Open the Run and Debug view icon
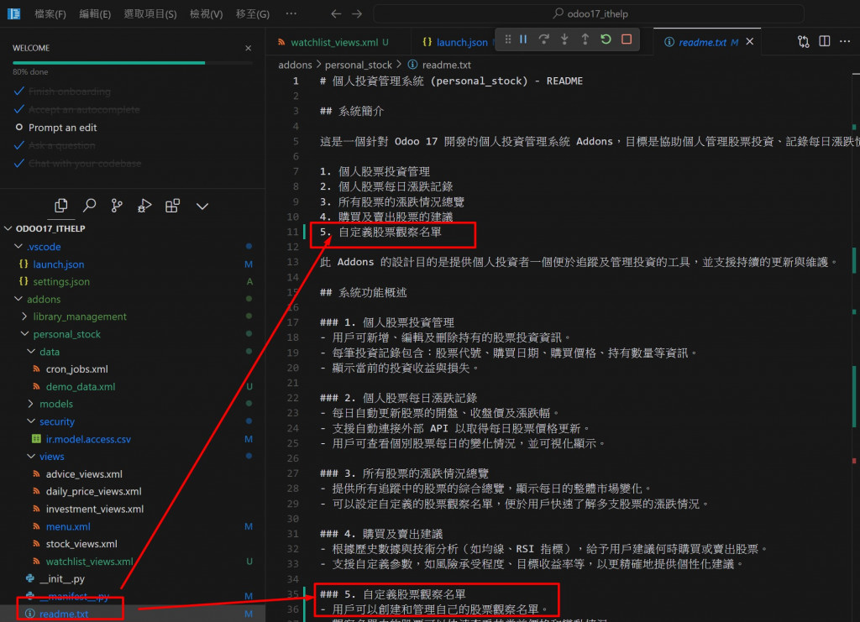Screen dimensions: 860x622 [x=144, y=206]
